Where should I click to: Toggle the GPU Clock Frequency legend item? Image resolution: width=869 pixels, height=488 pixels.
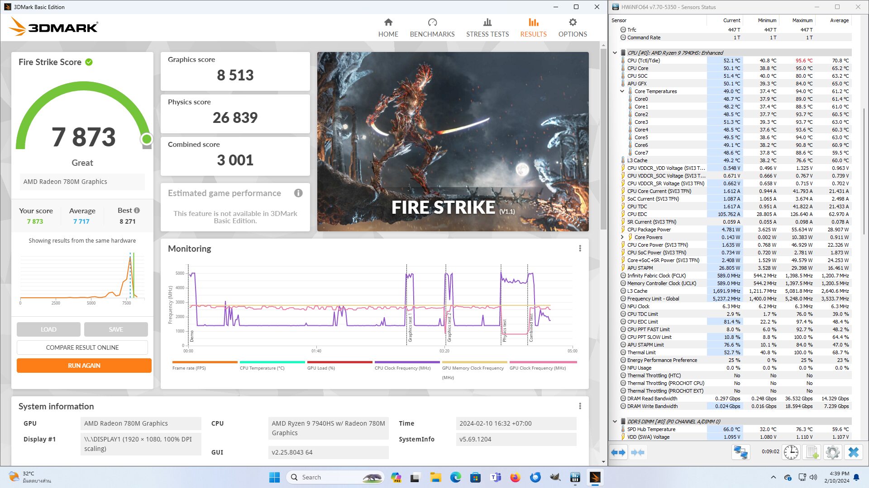click(x=543, y=365)
